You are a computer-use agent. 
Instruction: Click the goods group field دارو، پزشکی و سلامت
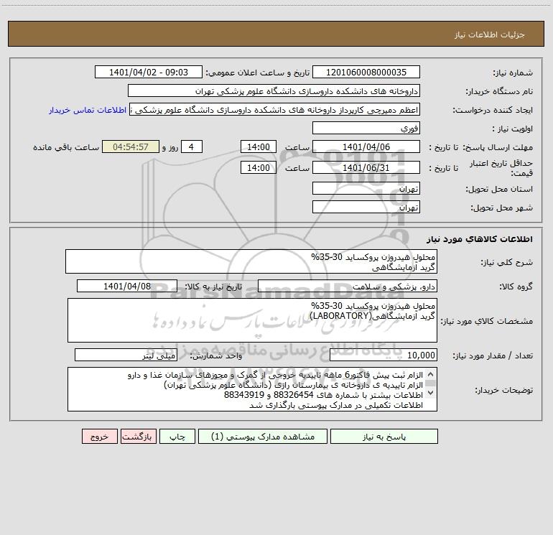click(348, 286)
